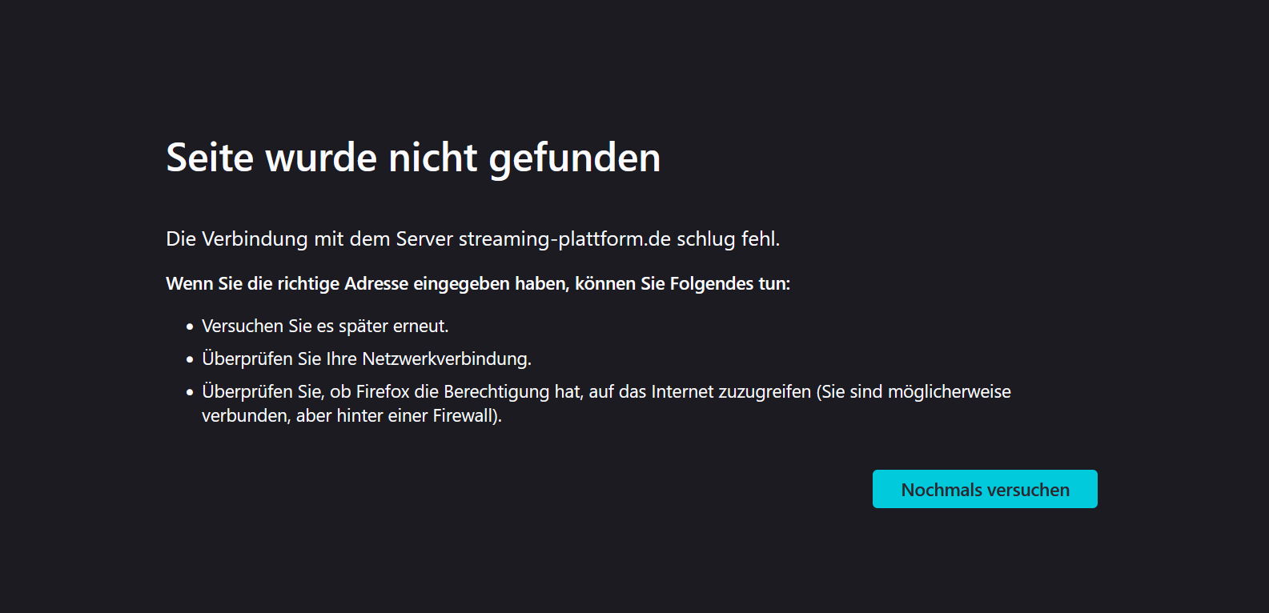The height and width of the screenshot is (613, 1269).
Task: Click the word 'Seite' in the title
Action: tap(210, 158)
